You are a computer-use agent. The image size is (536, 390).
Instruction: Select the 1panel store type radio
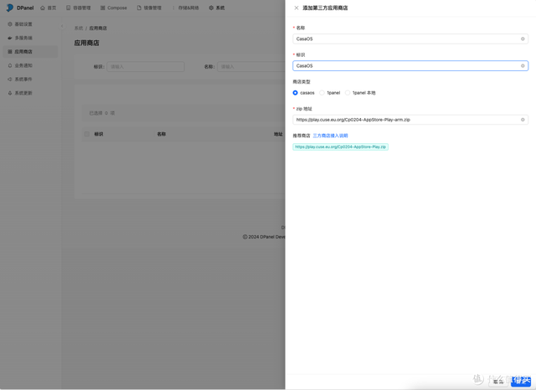(x=322, y=93)
